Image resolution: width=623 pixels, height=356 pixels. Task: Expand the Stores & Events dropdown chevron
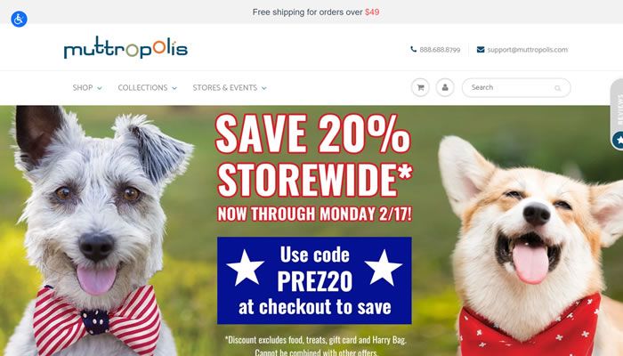coord(263,88)
